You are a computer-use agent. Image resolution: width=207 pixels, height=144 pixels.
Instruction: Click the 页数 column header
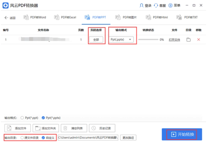[x=81, y=30]
